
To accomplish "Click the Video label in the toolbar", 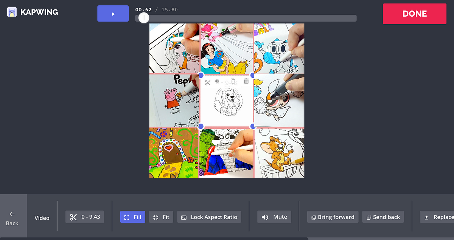I will click(x=42, y=218).
